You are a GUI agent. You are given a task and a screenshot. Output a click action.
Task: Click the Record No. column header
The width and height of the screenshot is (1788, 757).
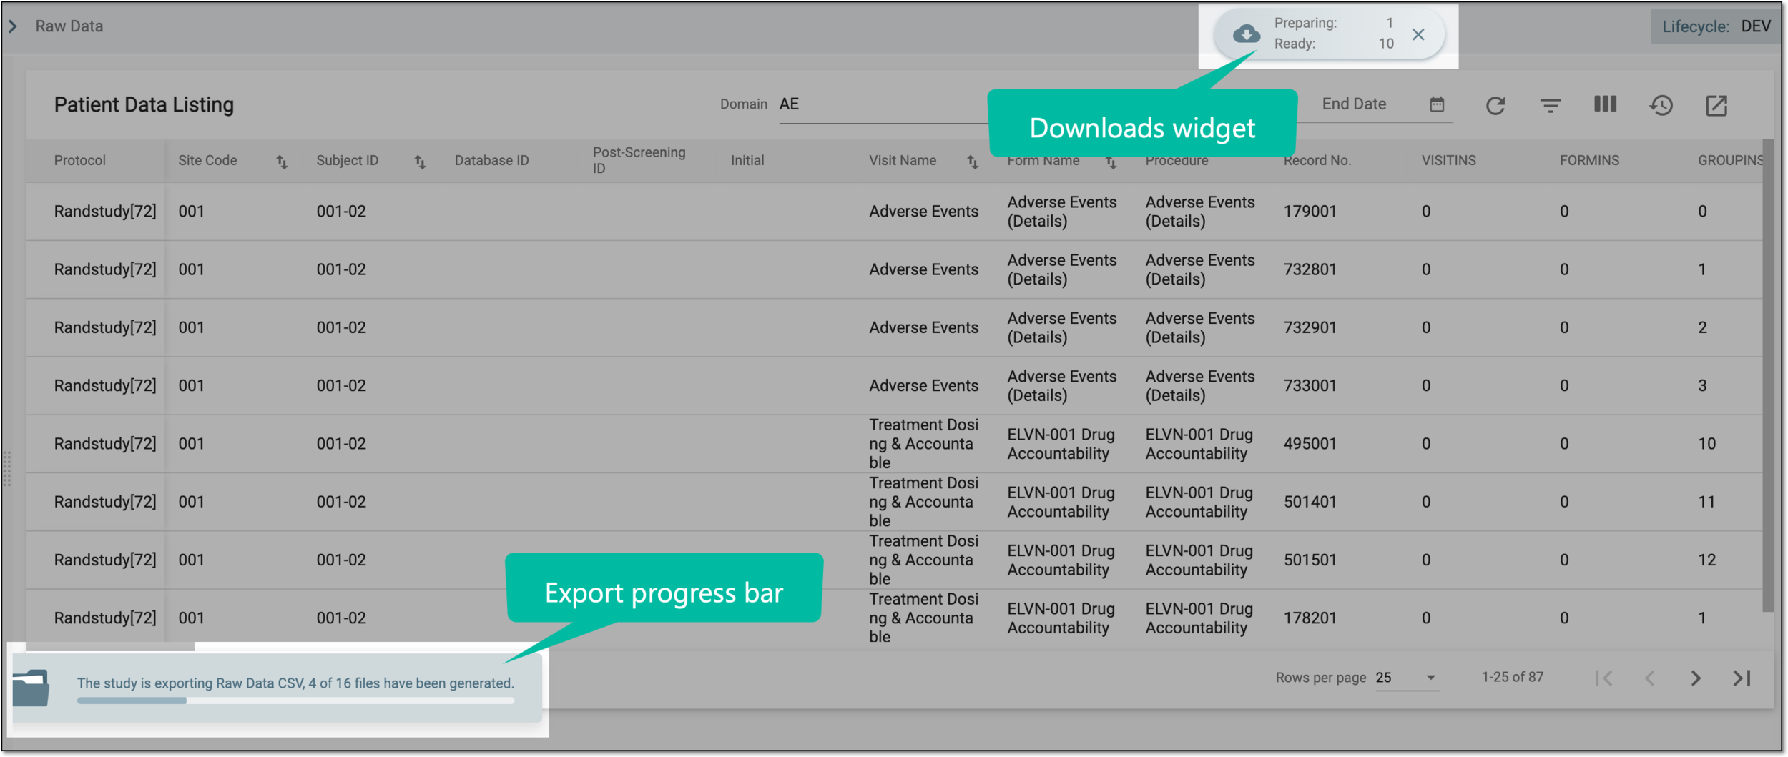(x=1317, y=160)
